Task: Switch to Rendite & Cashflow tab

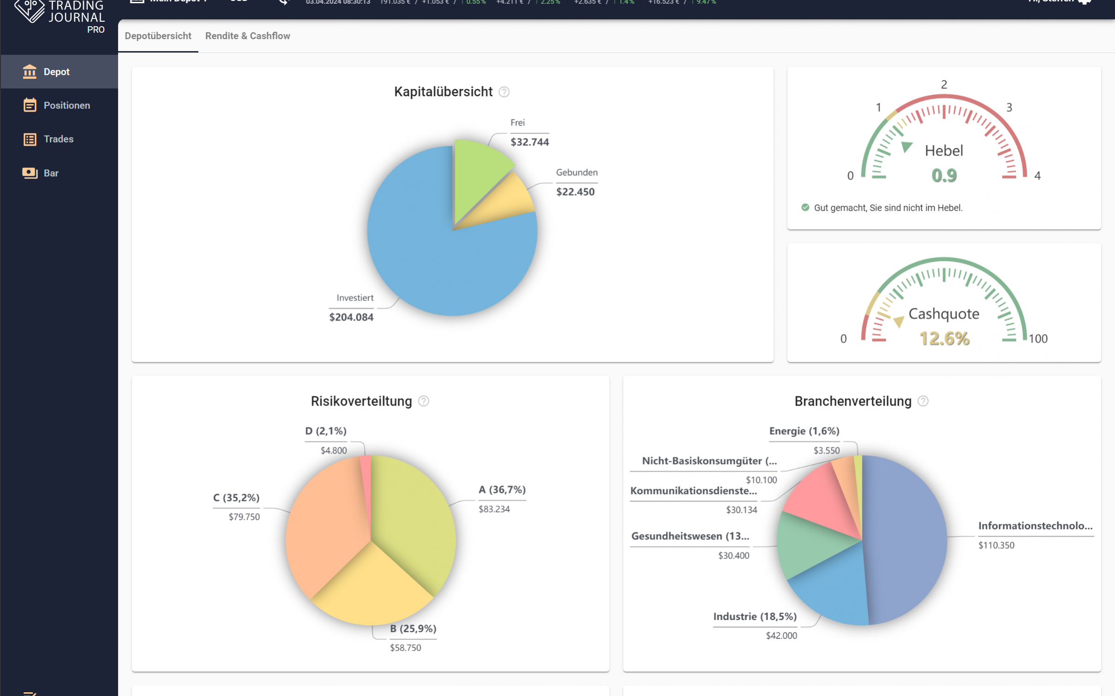Action: coord(247,36)
